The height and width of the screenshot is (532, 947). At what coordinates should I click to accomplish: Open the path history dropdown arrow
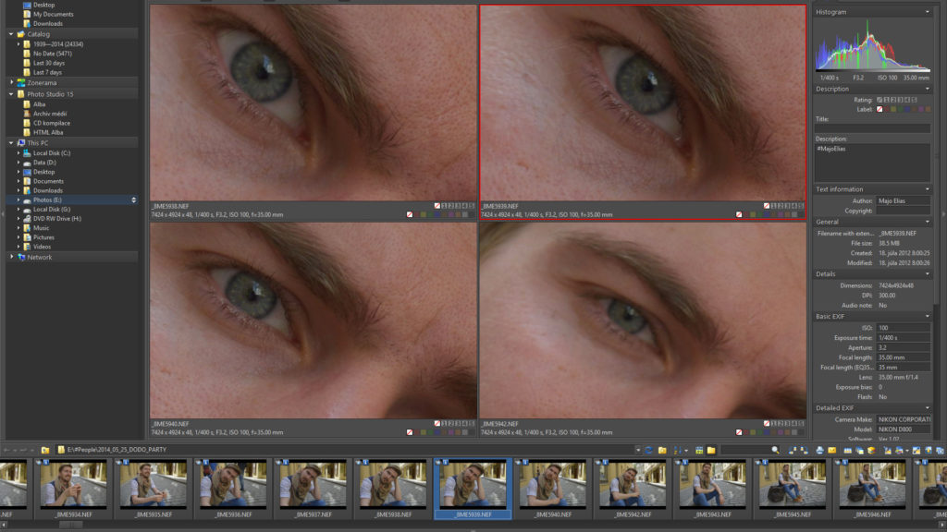pyautogui.click(x=637, y=450)
